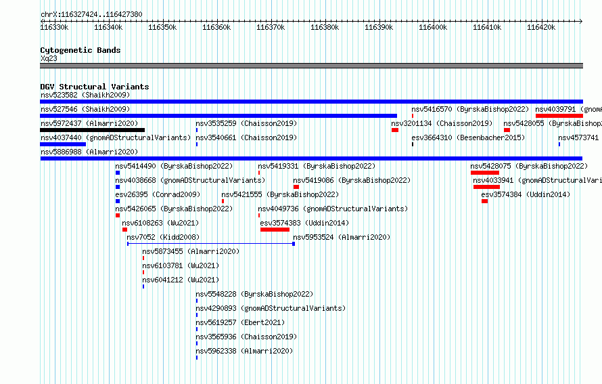
Task: Open nsv7052 (Kidd2008) label
Action: (x=163, y=237)
